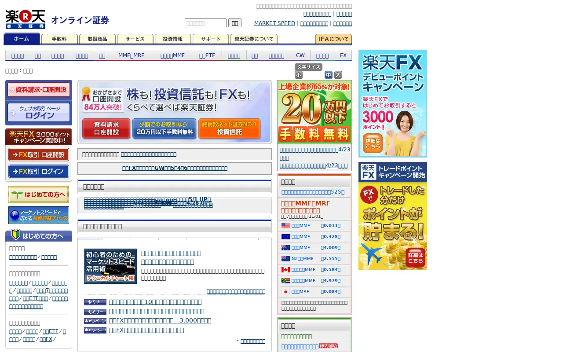Open the サービス tab

pos(135,39)
